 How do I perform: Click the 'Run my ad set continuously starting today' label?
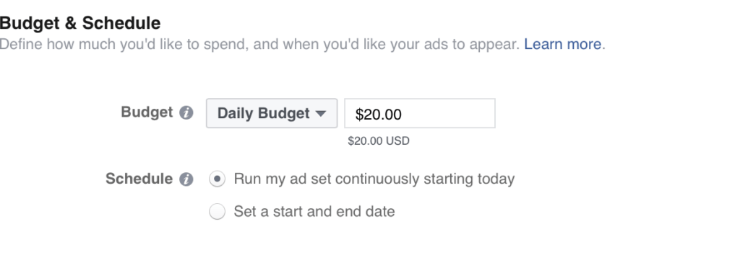coord(374,179)
